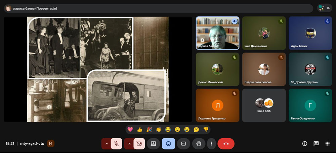The height and width of the screenshot is (153, 336).
Task: Open the meeting details info icon
Action: tap(304, 144)
